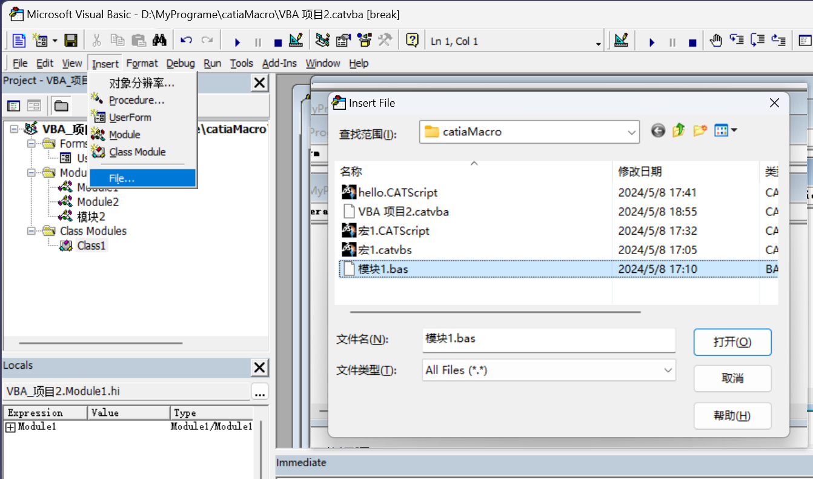Open Find with the binoculars icon
The image size is (813, 479).
coord(159,41)
